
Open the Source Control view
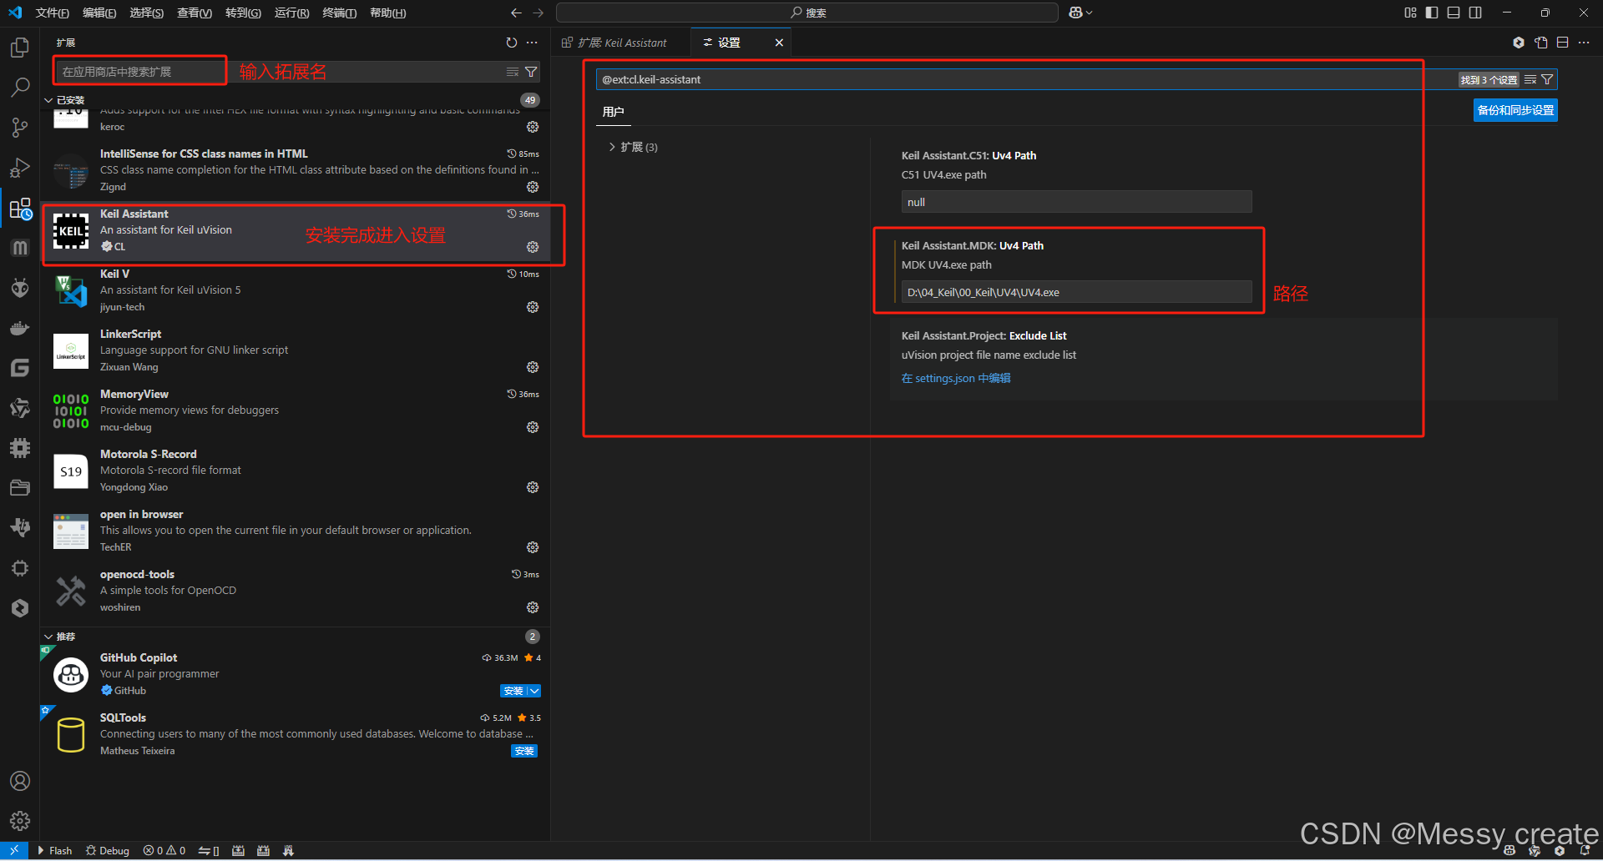click(20, 128)
